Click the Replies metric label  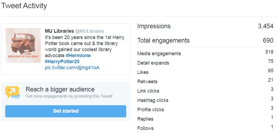click(145, 119)
